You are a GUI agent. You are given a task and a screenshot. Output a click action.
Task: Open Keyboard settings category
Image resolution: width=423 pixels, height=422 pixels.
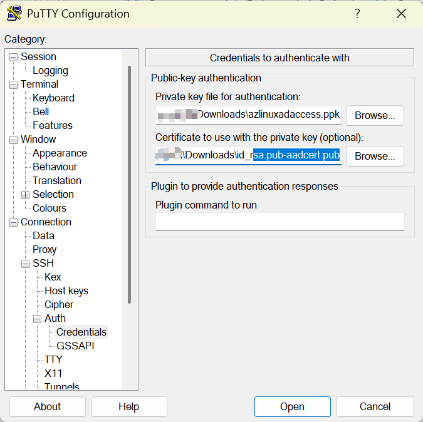[x=53, y=98]
